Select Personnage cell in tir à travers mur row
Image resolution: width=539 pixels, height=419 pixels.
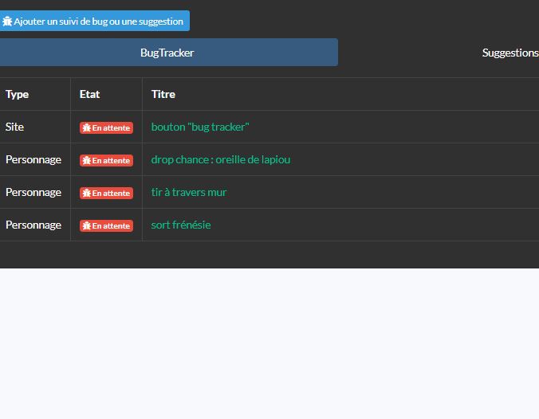(x=33, y=193)
